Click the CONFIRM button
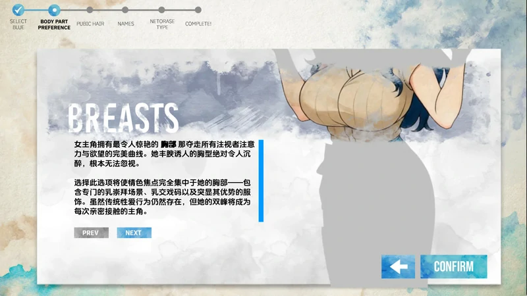Image resolution: width=527 pixels, height=296 pixels. [x=453, y=266]
